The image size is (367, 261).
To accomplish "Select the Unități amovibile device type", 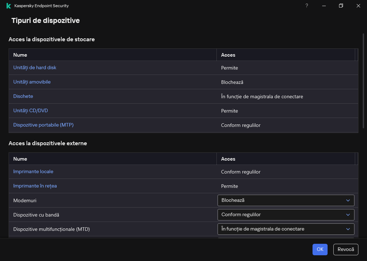I will pyautogui.click(x=32, y=82).
